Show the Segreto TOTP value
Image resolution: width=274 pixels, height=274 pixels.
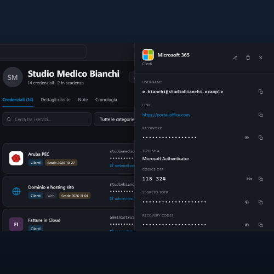pos(247,202)
